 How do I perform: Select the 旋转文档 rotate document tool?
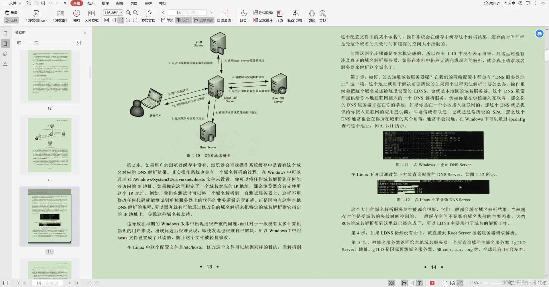[x=148, y=16]
